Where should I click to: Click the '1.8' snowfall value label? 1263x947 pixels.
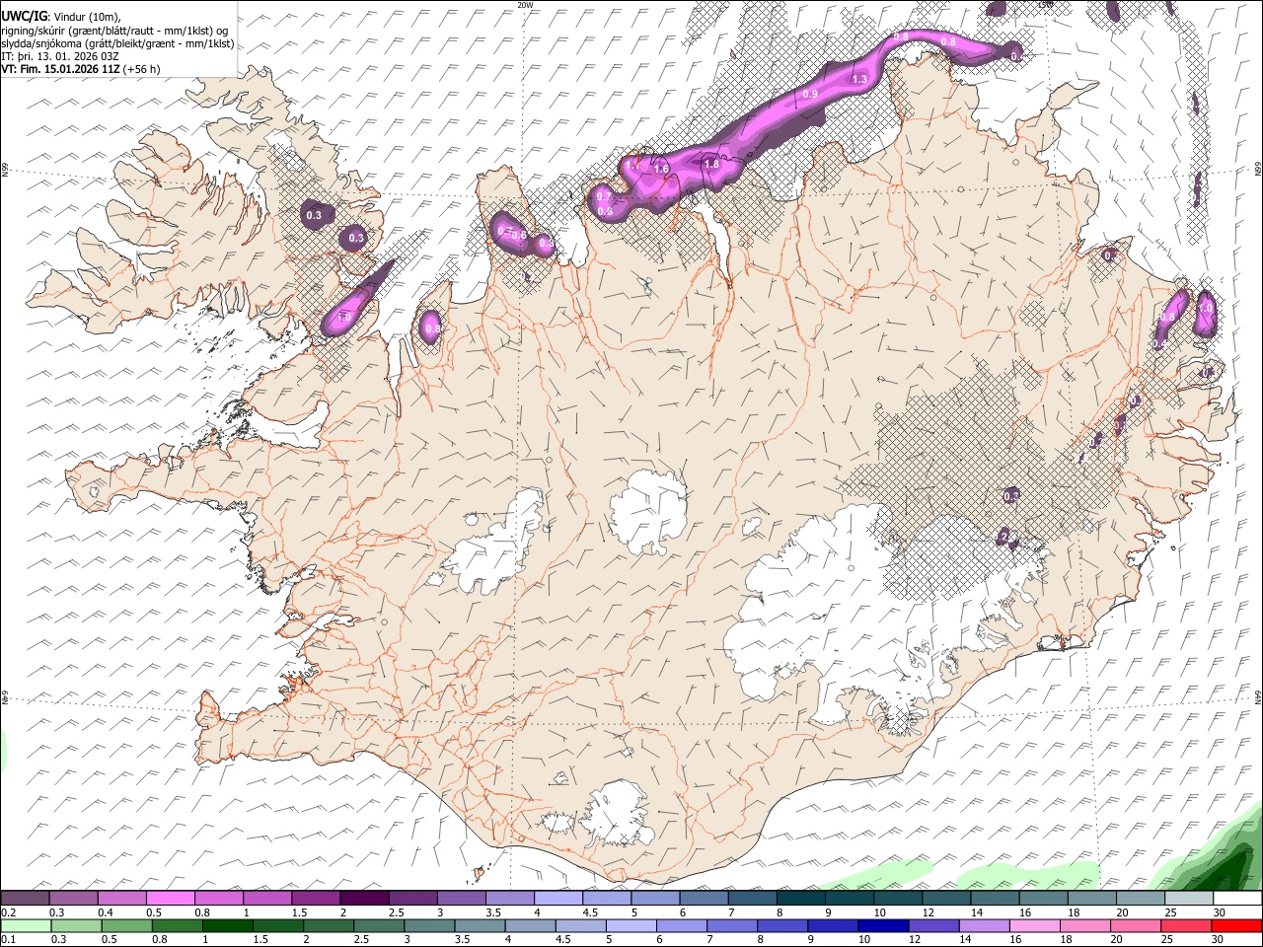(x=710, y=164)
